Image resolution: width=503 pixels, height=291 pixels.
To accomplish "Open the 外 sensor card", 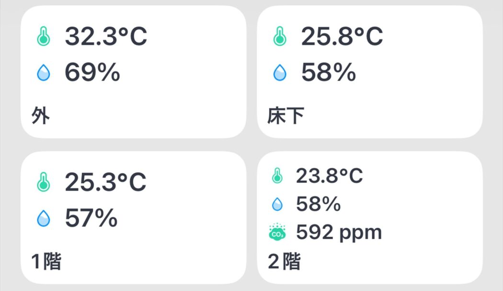I will point(134,72).
